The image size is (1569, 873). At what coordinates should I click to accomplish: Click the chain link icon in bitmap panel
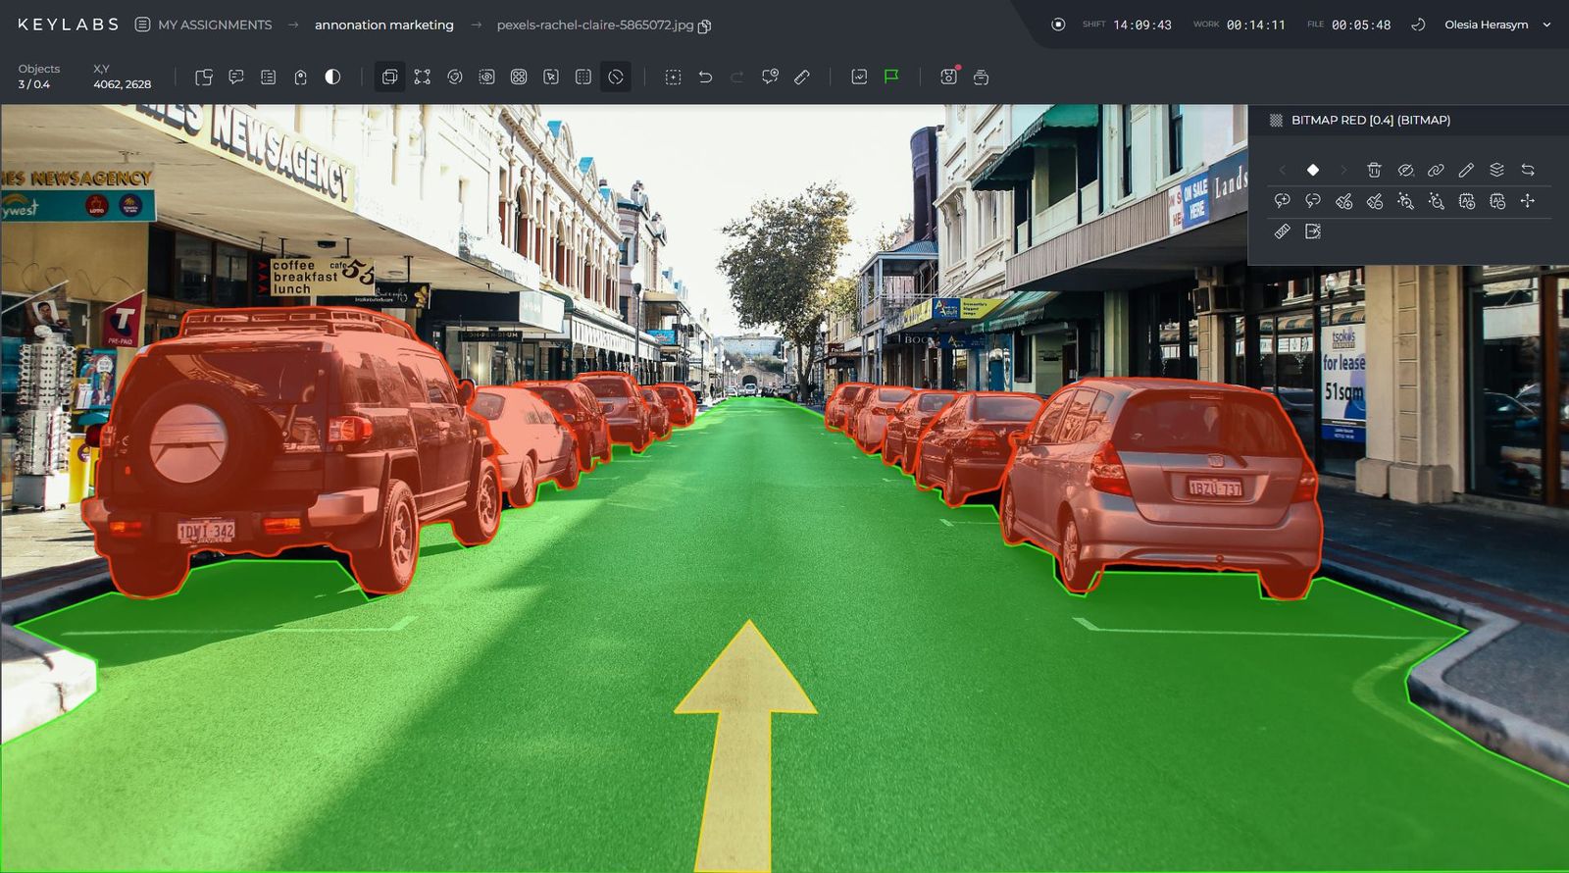click(1436, 170)
